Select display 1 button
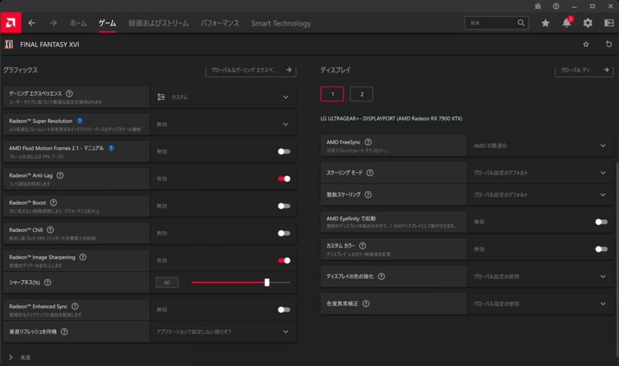This screenshot has width=619, height=366. pos(332,94)
